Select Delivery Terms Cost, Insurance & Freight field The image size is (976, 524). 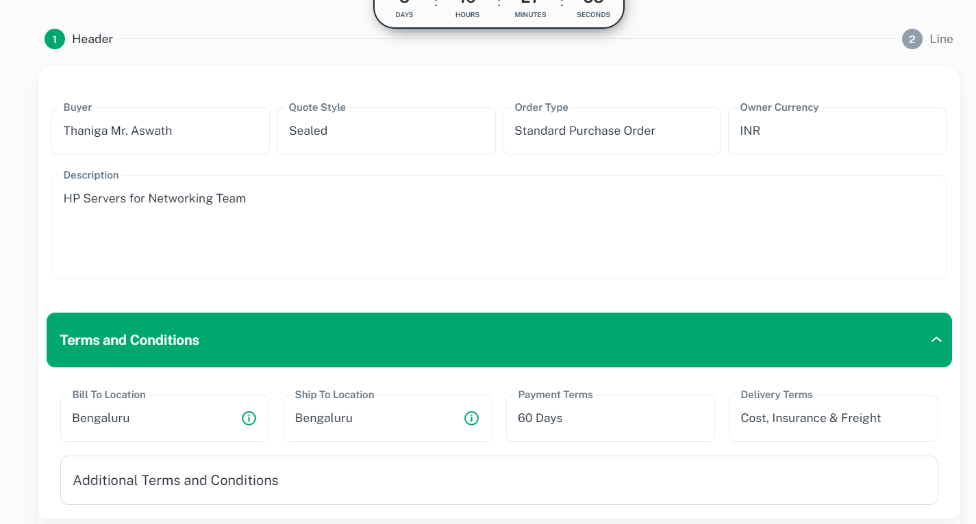(x=832, y=418)
